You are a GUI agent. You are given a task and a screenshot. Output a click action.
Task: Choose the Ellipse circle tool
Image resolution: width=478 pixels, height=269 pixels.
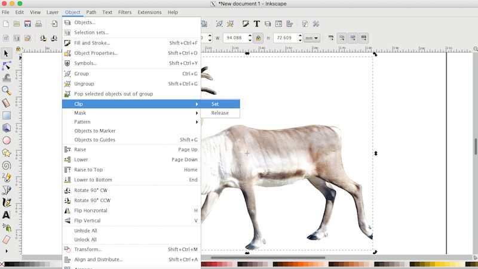[x=7, y=140]
